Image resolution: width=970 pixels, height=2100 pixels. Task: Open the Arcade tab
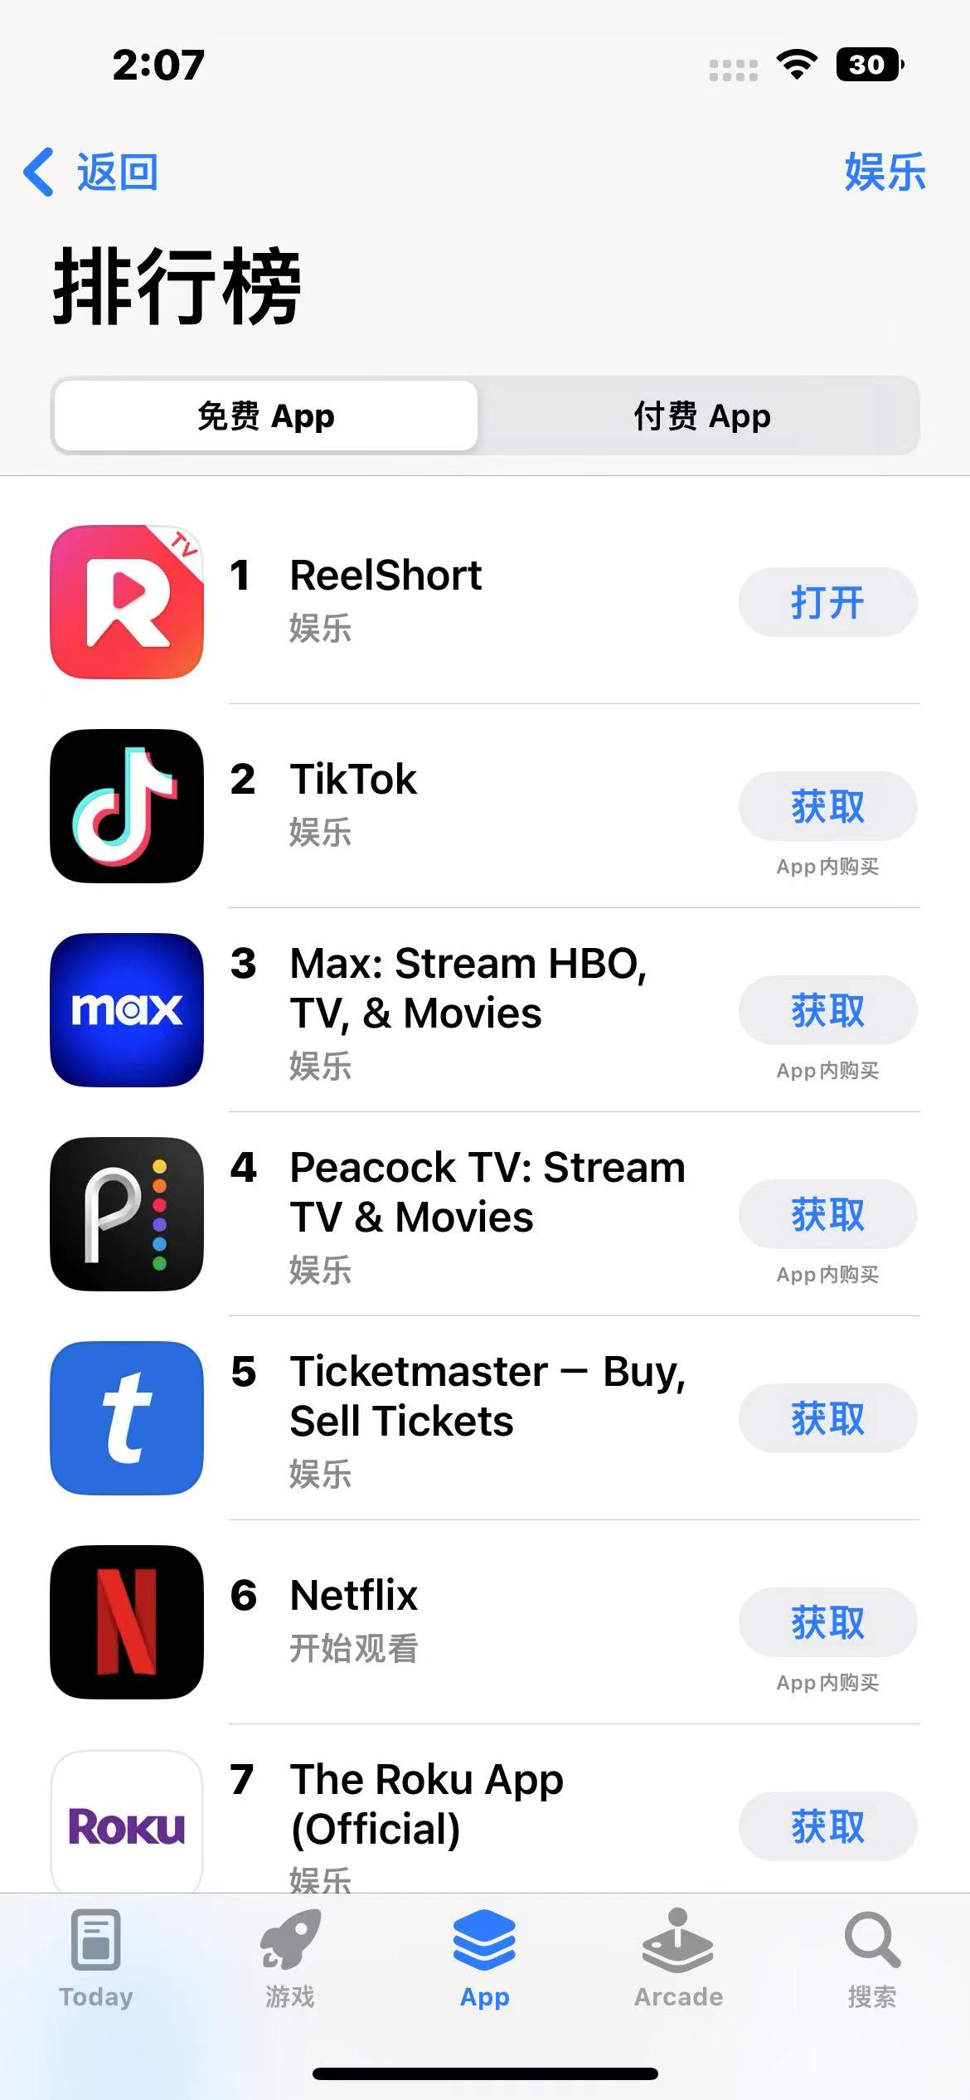point(678,1959)
